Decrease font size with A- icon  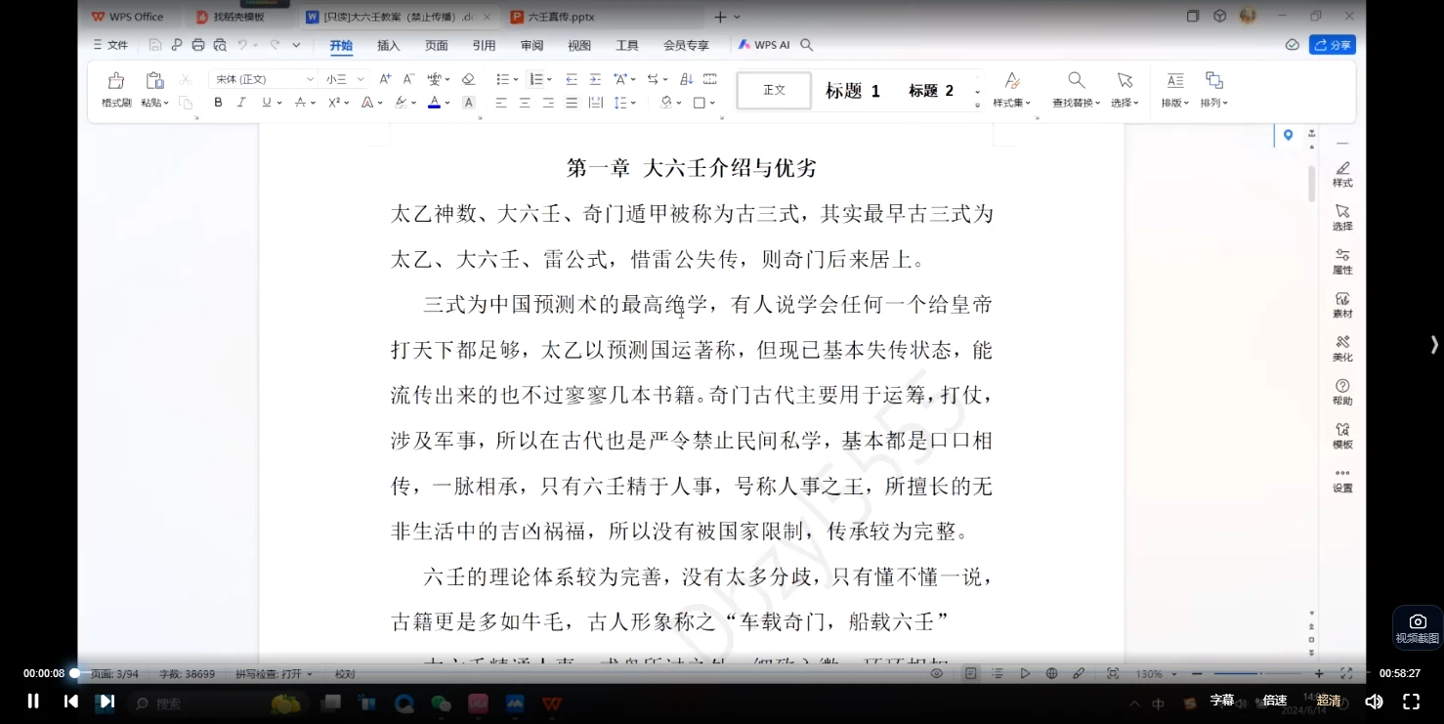(408, 79)
